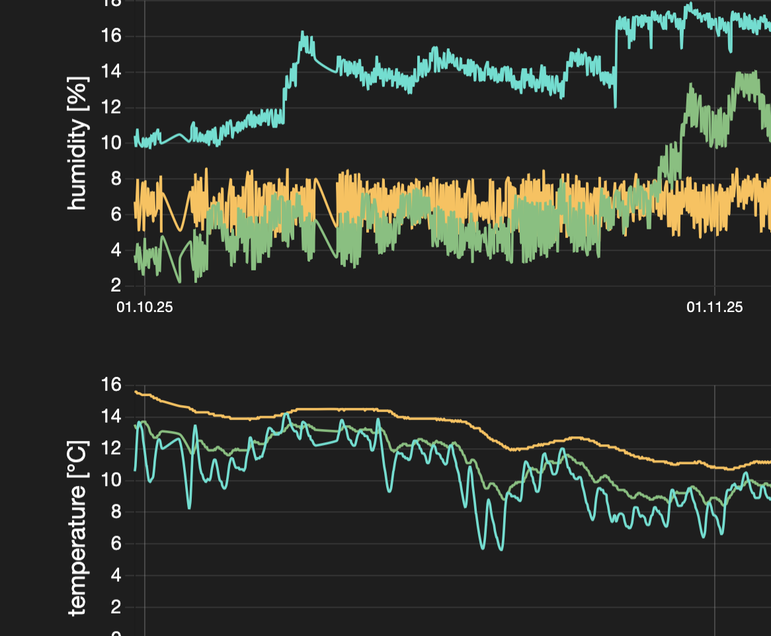
Task: Select the 01.10.25 date label
Action: click(145, 307)
